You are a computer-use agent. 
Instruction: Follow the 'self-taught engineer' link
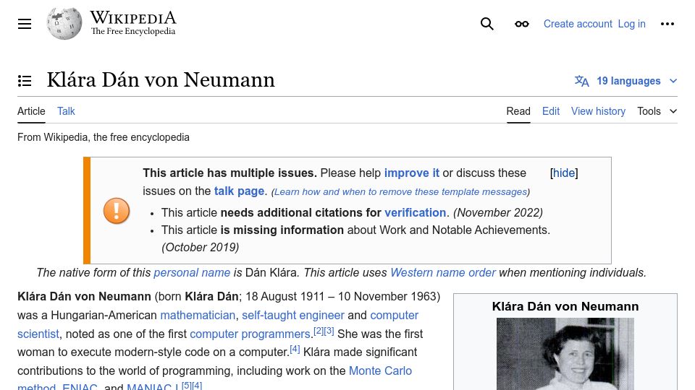(x=292, y=316)
